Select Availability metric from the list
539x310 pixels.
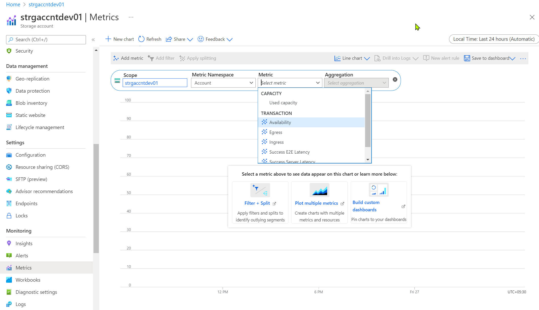280,122
